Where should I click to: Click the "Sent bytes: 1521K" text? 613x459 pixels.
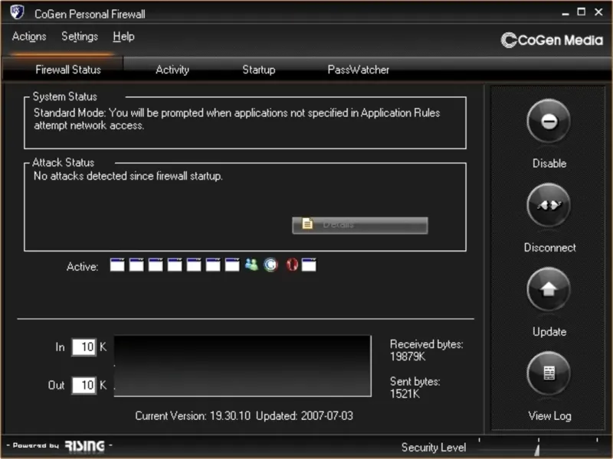[415, 387]
